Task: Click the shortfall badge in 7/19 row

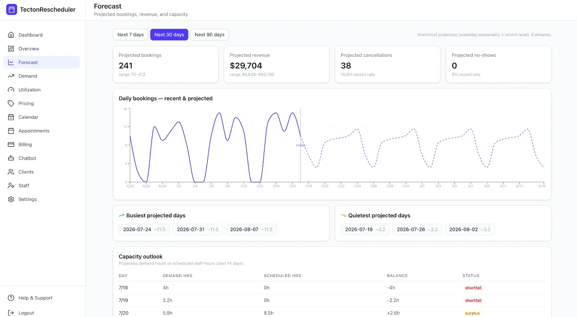Action: (x=473, y=300)
